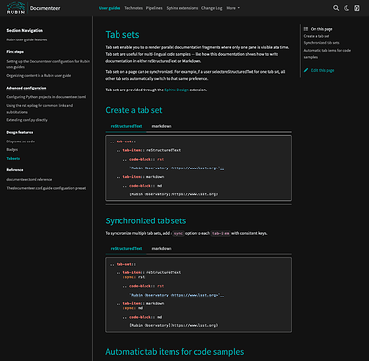
Task: Click the first code block under Create a tab set
Action: pos(198,168)
